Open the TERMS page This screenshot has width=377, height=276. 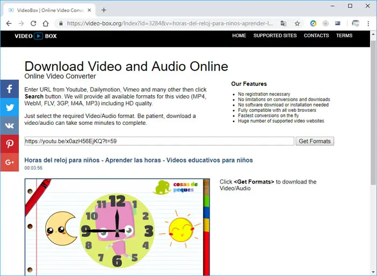coord(344,36)
